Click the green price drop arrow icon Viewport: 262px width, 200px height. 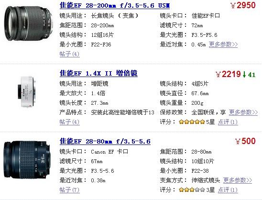pyautogui.click(x=244, y=75)
